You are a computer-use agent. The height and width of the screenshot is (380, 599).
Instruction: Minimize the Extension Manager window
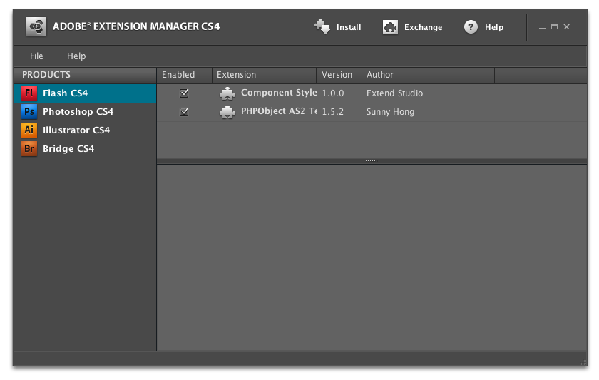click(x=542, y=28)
